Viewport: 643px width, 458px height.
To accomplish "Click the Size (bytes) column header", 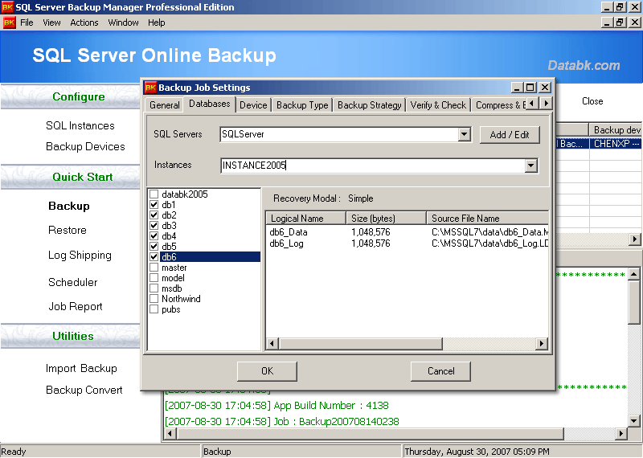I will [387, 218].
